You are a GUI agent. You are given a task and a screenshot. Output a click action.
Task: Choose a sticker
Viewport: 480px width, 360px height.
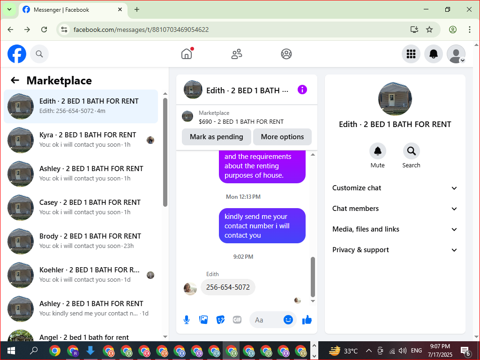click(x=220, y=320)
